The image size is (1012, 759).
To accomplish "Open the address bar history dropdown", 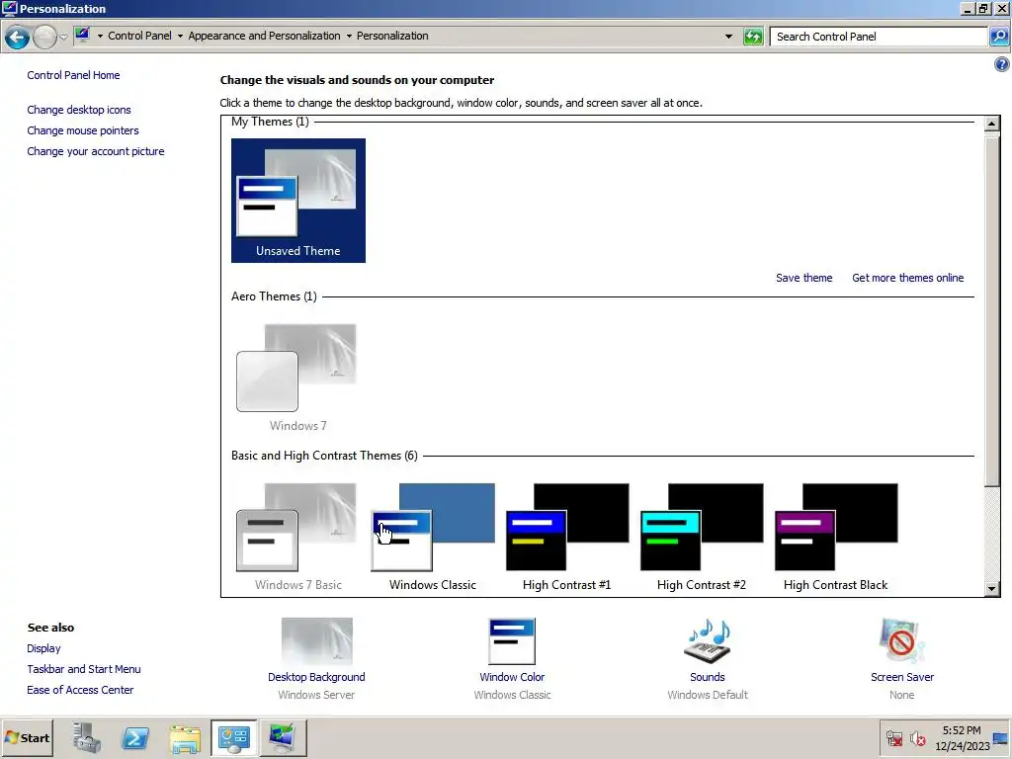I will coord(728,37).
